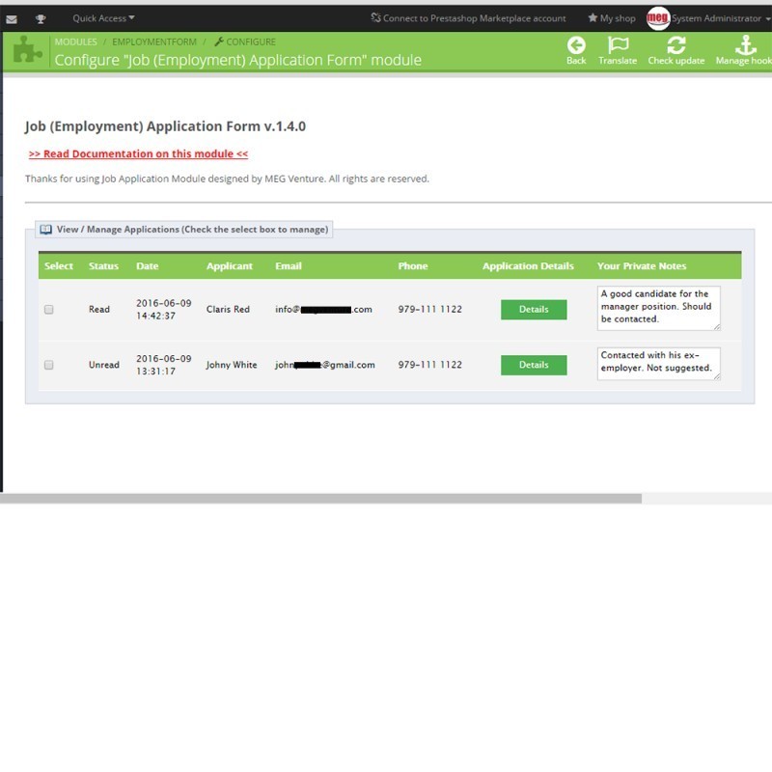Click Claris Red's info@ email address
772x772 pixels.
tap(323, 309)
